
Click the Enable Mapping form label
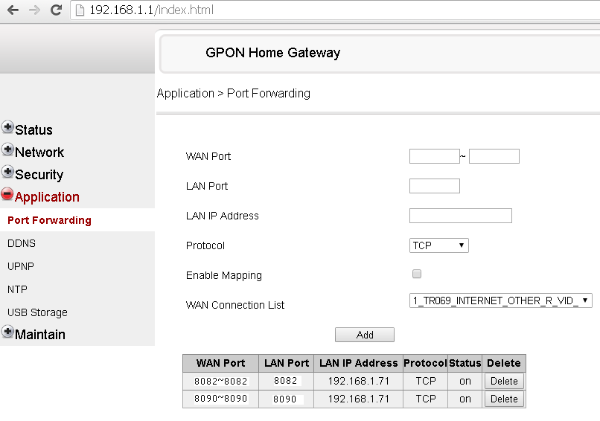(224, 275)
